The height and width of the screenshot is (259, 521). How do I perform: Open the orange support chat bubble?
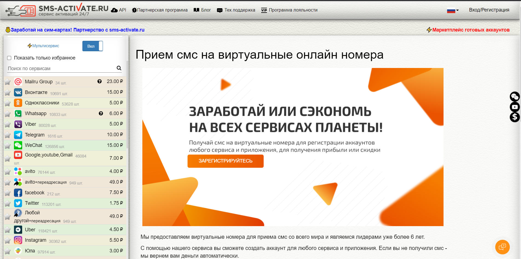pos(502,247)
